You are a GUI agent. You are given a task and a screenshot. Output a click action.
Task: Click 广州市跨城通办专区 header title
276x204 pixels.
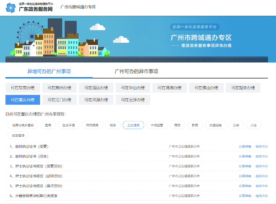click(x=78, y=7)
